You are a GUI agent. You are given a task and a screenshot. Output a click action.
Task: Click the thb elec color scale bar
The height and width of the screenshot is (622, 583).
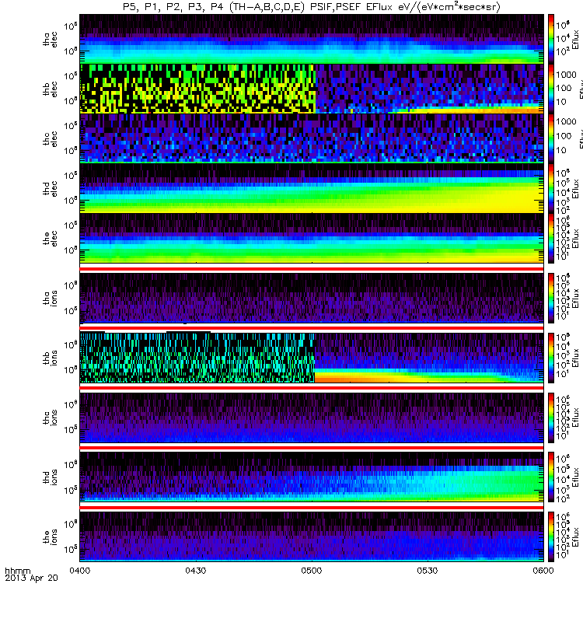tap(551, 89)
